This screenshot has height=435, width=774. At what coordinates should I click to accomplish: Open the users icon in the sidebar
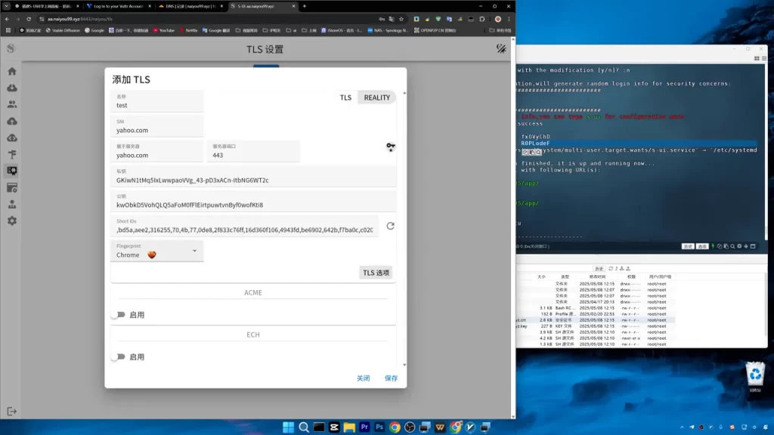[x=12, y=104]
